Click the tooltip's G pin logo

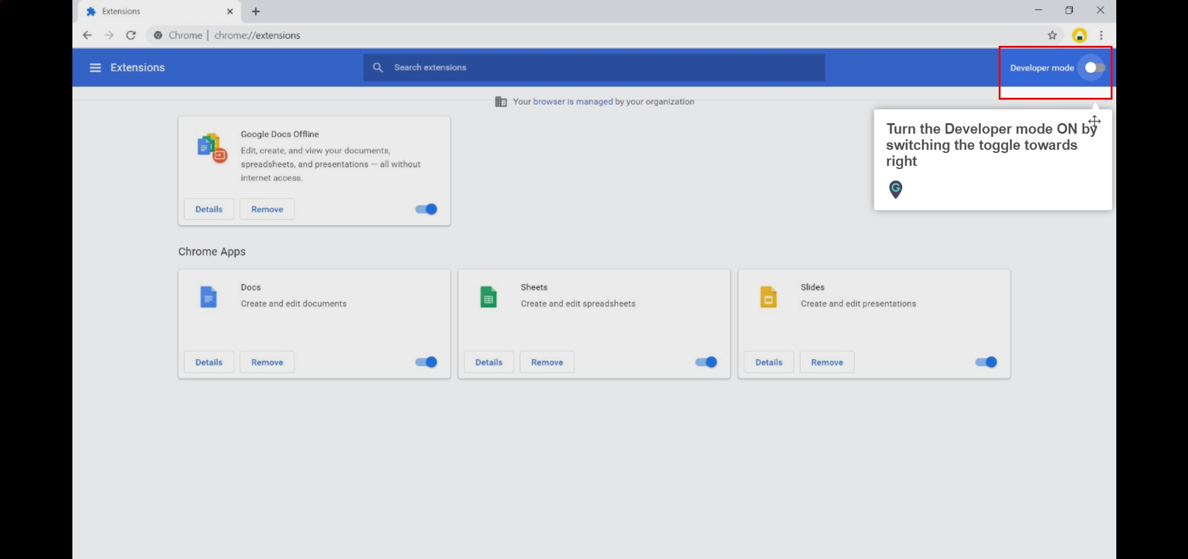coord(895,189)
